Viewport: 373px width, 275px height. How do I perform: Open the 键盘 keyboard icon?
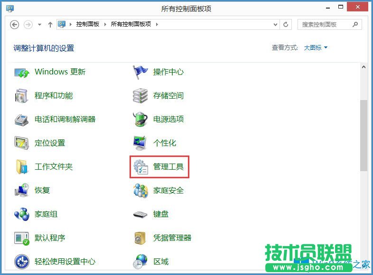[x=140, y=214]
